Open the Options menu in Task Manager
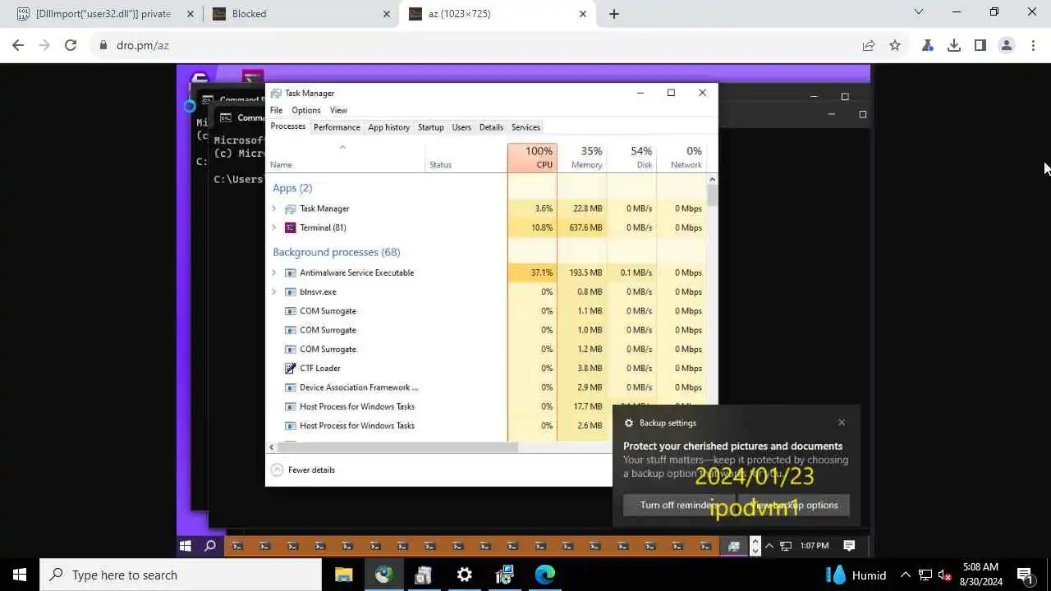 pos(306,110)
